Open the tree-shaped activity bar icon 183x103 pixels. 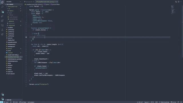point(2,30)
